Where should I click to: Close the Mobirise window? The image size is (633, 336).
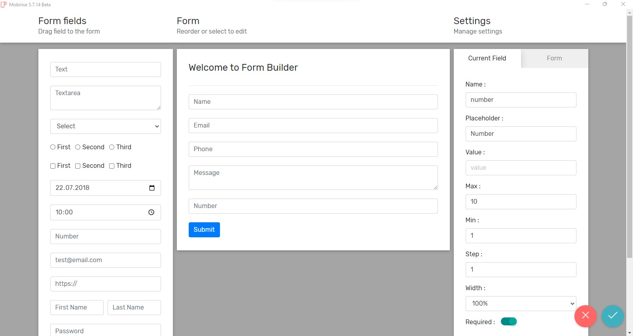[623, 4]
